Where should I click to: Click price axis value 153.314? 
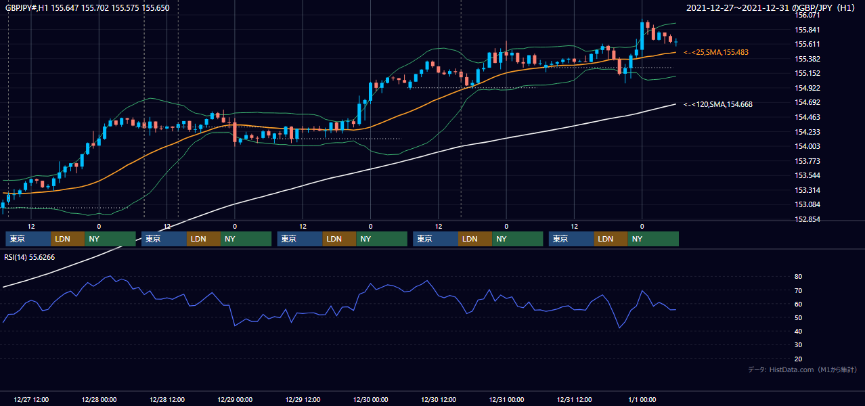pyautogui.click(x=807, y=190)
